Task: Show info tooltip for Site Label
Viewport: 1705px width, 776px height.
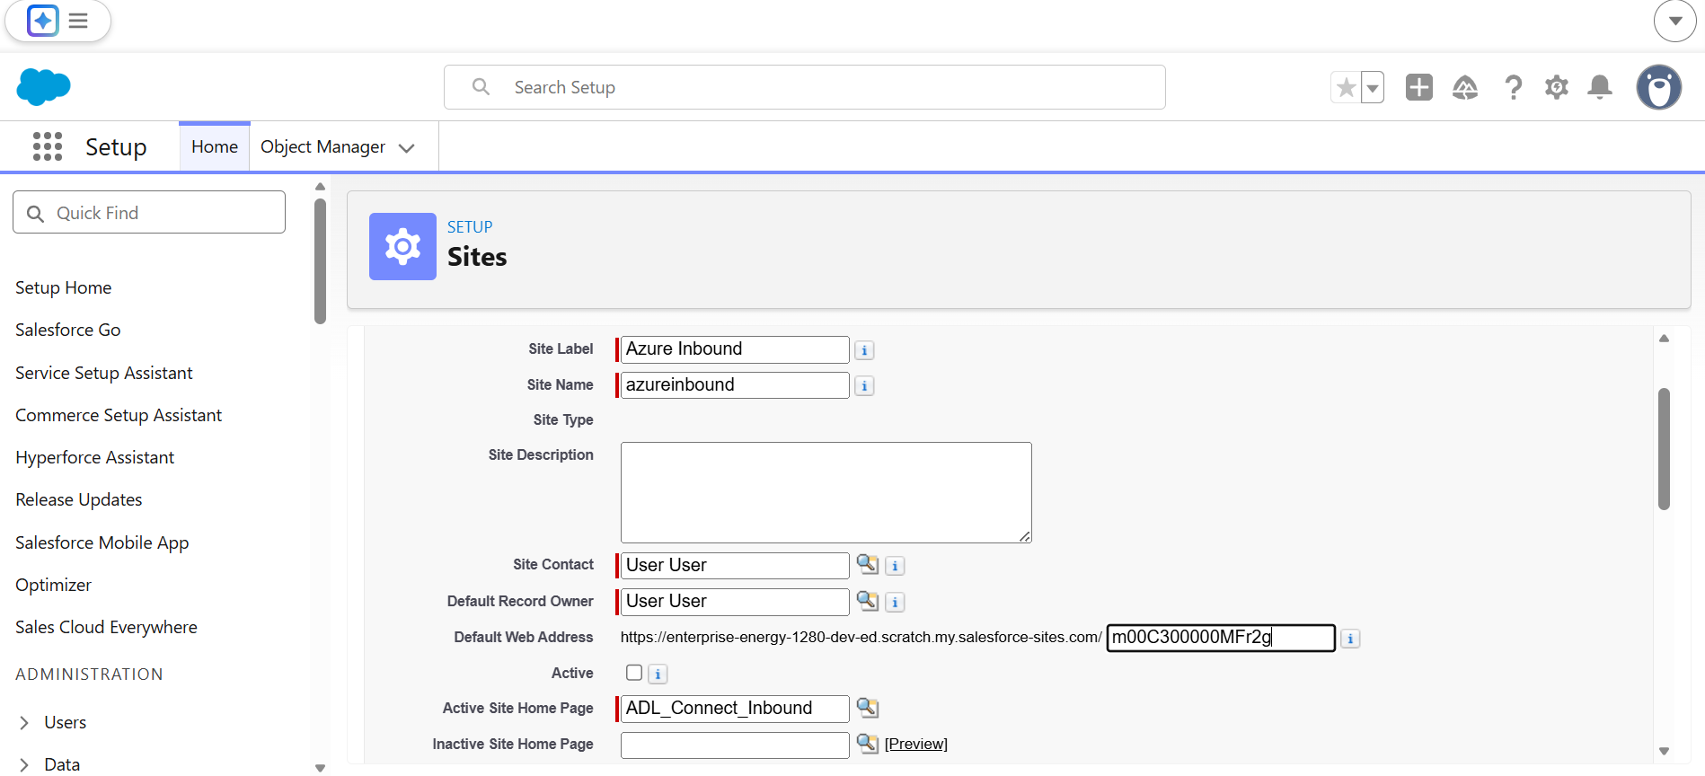Action: [x=864, y=350]
